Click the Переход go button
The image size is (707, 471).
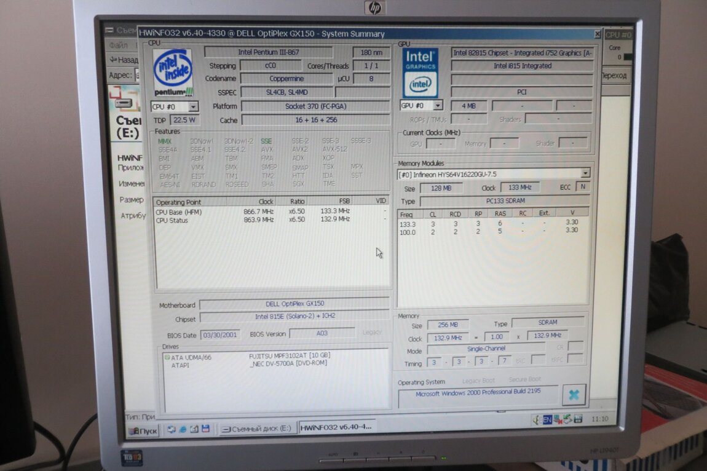613,76
